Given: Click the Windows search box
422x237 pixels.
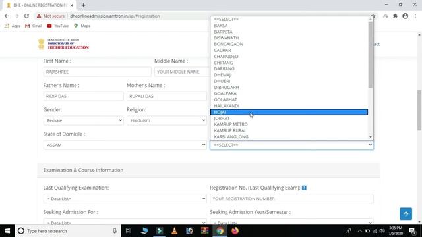Looking at the screenshot, I should (x=67, y=231).
